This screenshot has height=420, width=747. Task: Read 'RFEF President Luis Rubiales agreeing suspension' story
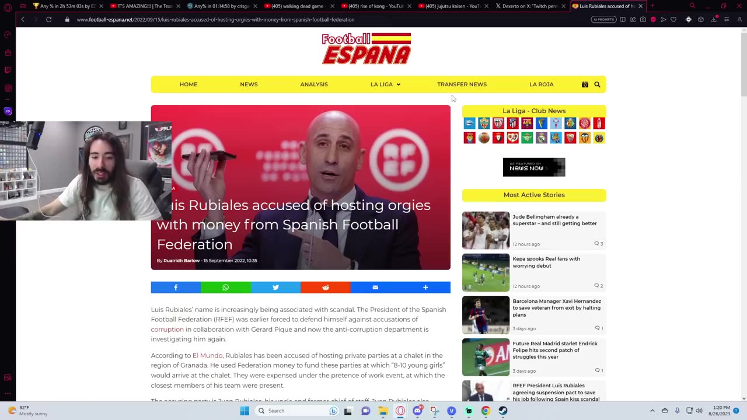[556, 392]
